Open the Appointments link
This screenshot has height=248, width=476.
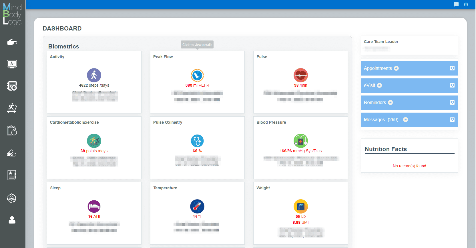pos(378,68)
